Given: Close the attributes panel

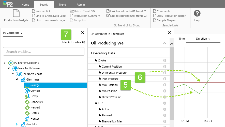Looking at the screenshot, I should point(169,33).
